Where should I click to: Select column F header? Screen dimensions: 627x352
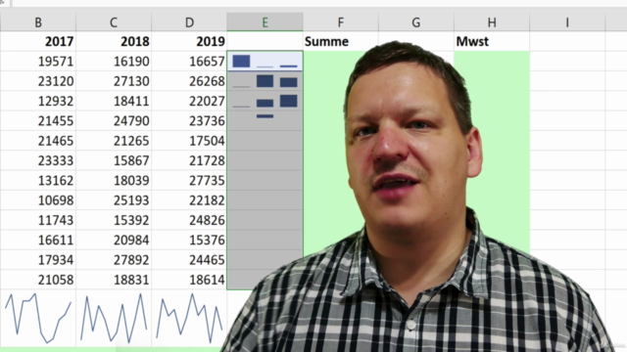[x=340, y=22]
